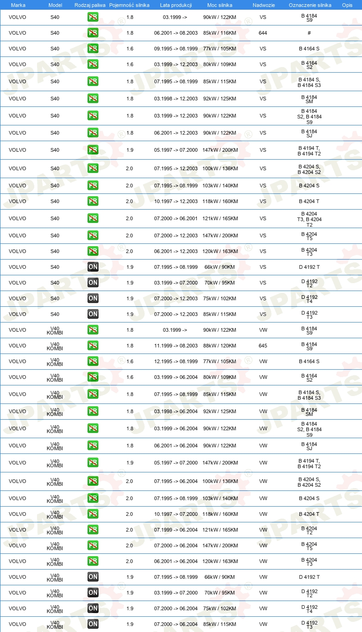Image resolution: width=362 pixels, height=632 pixels.
Task: Click the Marka column header
Action: 18,5
